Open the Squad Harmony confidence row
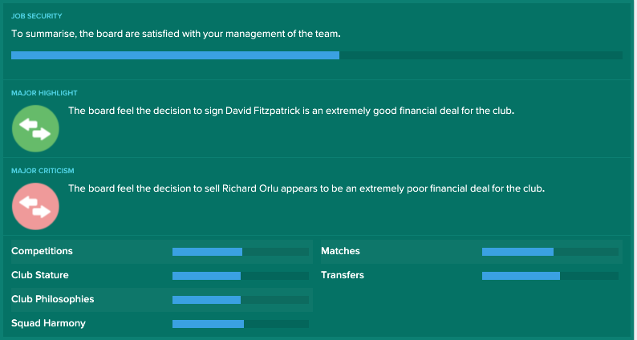The width and height of the screenshot is (637, 340). pos(162,324)
